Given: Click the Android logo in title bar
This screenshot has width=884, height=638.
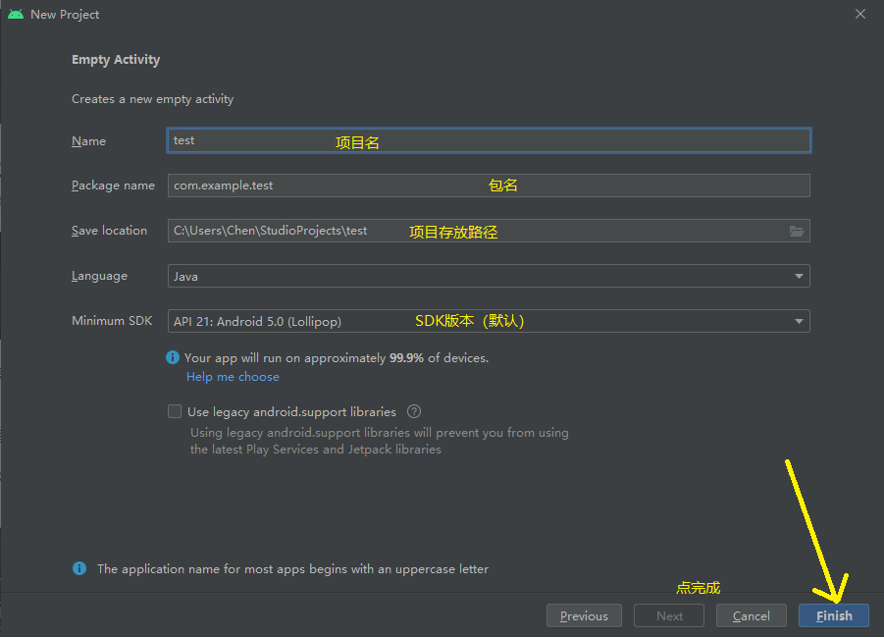Looking at the screenshot, I should 16,14.
